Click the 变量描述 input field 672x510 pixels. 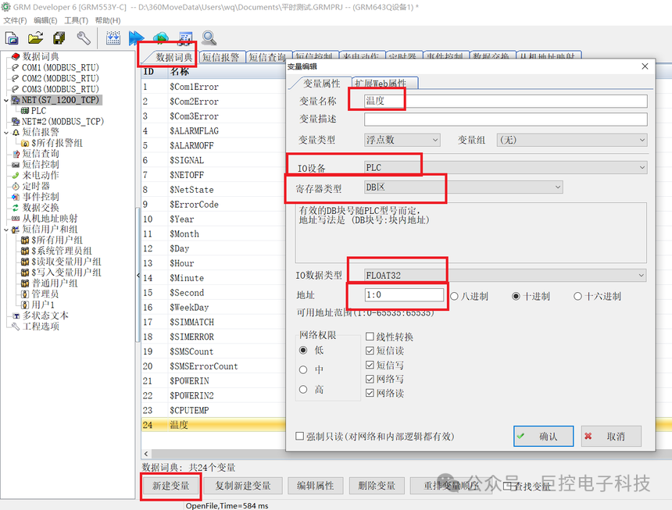coord(506,119)
